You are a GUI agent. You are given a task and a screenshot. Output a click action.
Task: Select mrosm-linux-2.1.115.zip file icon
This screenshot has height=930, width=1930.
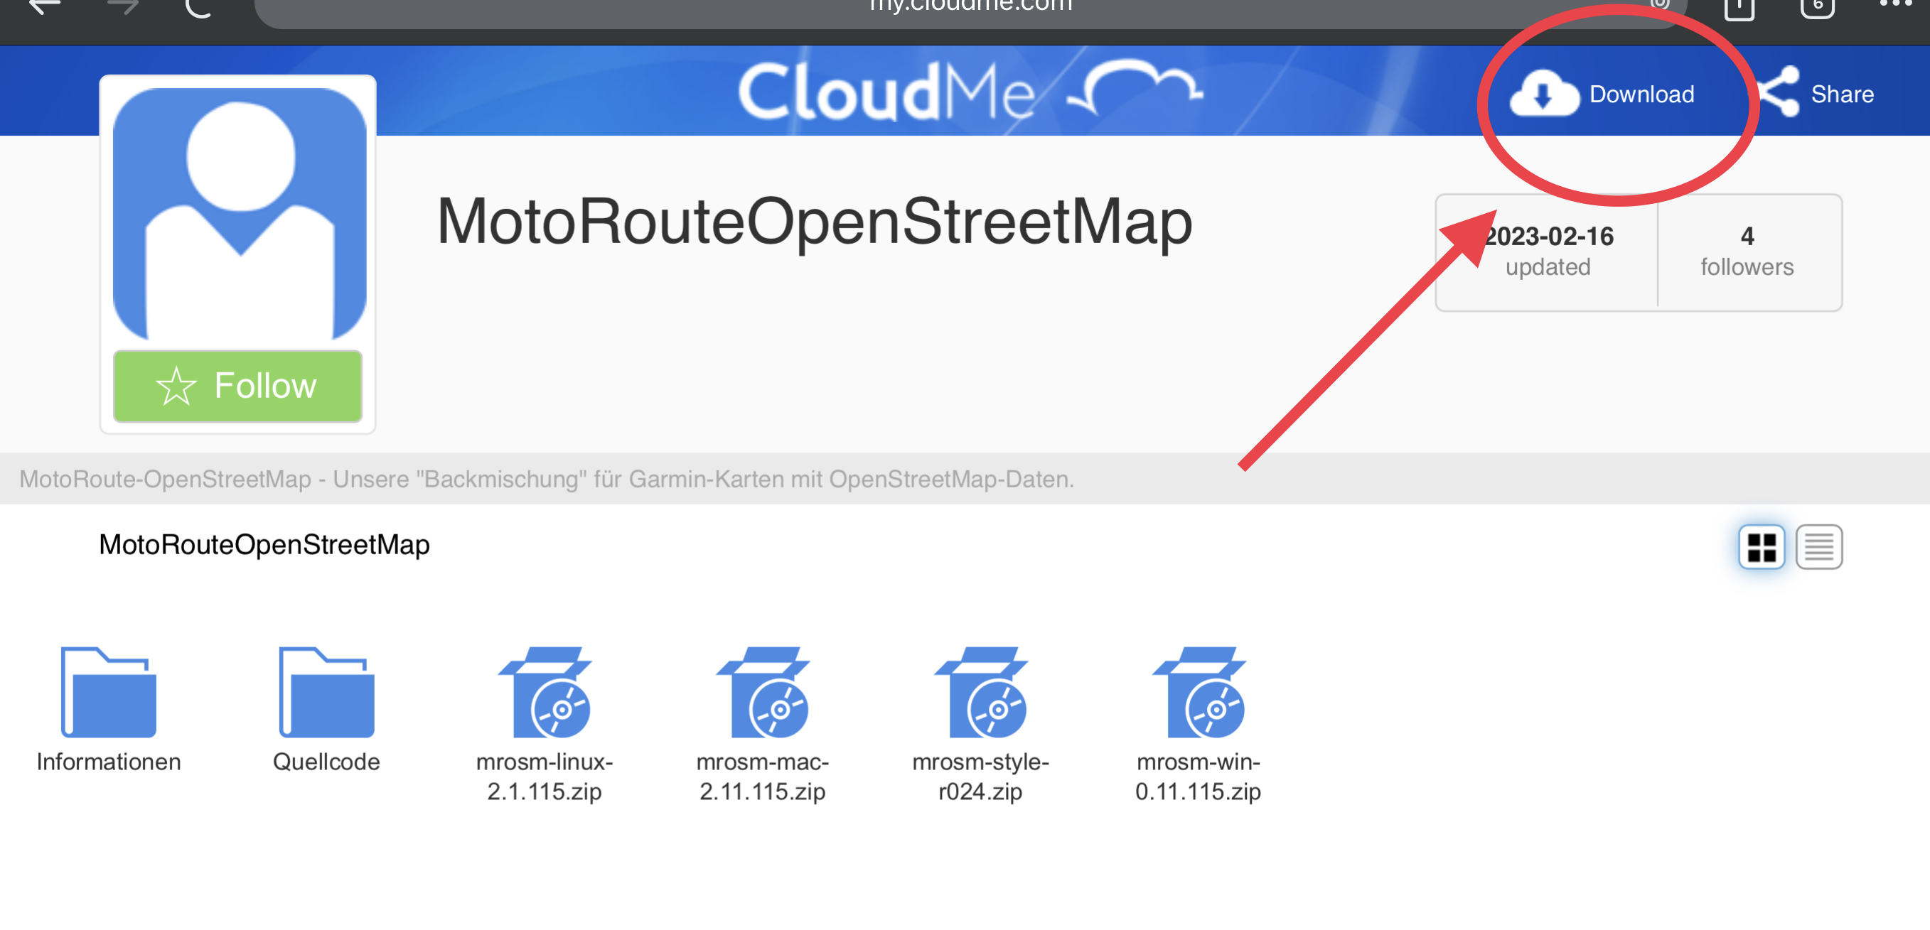click(545, 693)
